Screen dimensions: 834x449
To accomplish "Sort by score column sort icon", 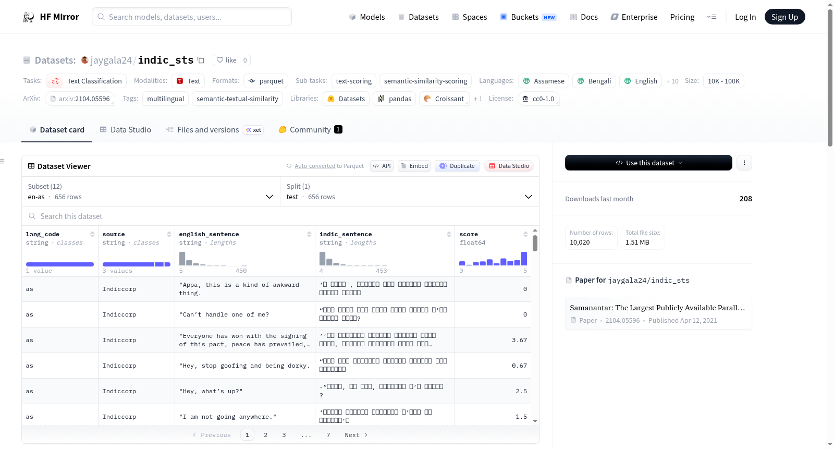I will pyautogui.click(x=525, y=234).
